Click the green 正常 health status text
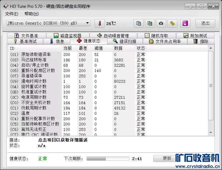The width and height of the screenshot is (222, 170). (x=43, y=158)
